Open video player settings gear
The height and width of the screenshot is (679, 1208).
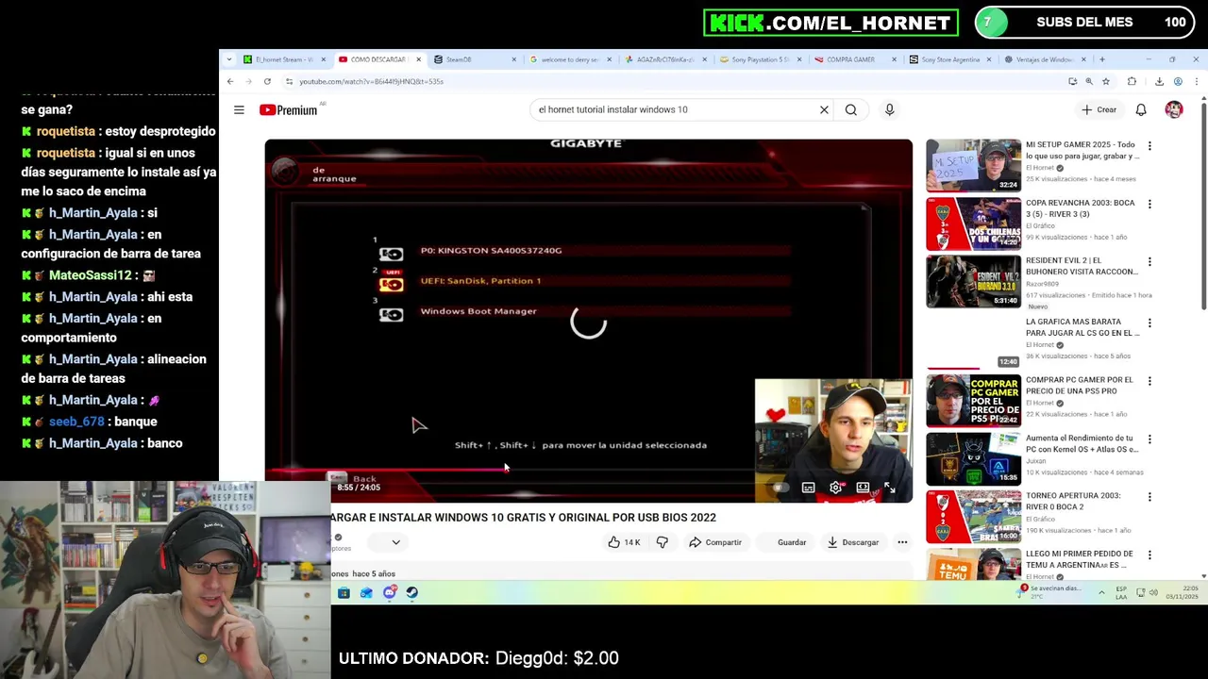coord(835,488)
